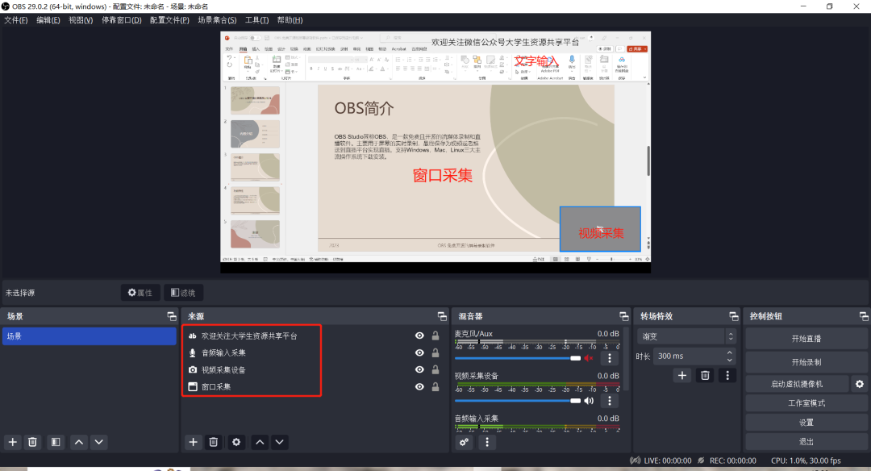Open mixer panel three-dot menu at bottom
This screenshot has height=471, width=871.
(487, 442)
